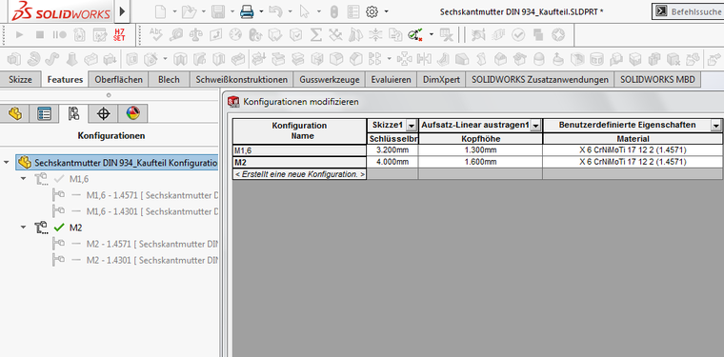
Task: Open dropdown arrow next to Print icon
Action: tap(261, 12)
